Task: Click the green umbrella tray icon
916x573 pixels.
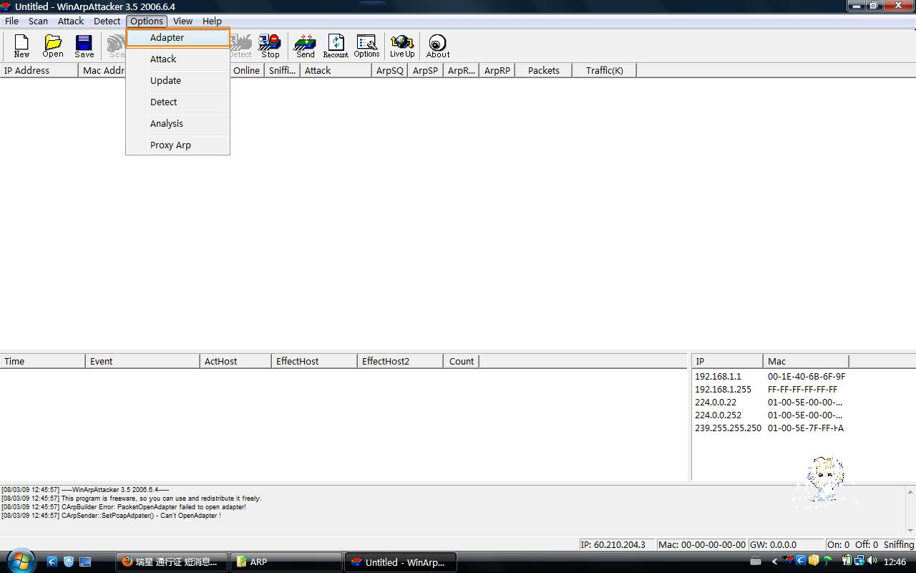Action: point(827,562)
